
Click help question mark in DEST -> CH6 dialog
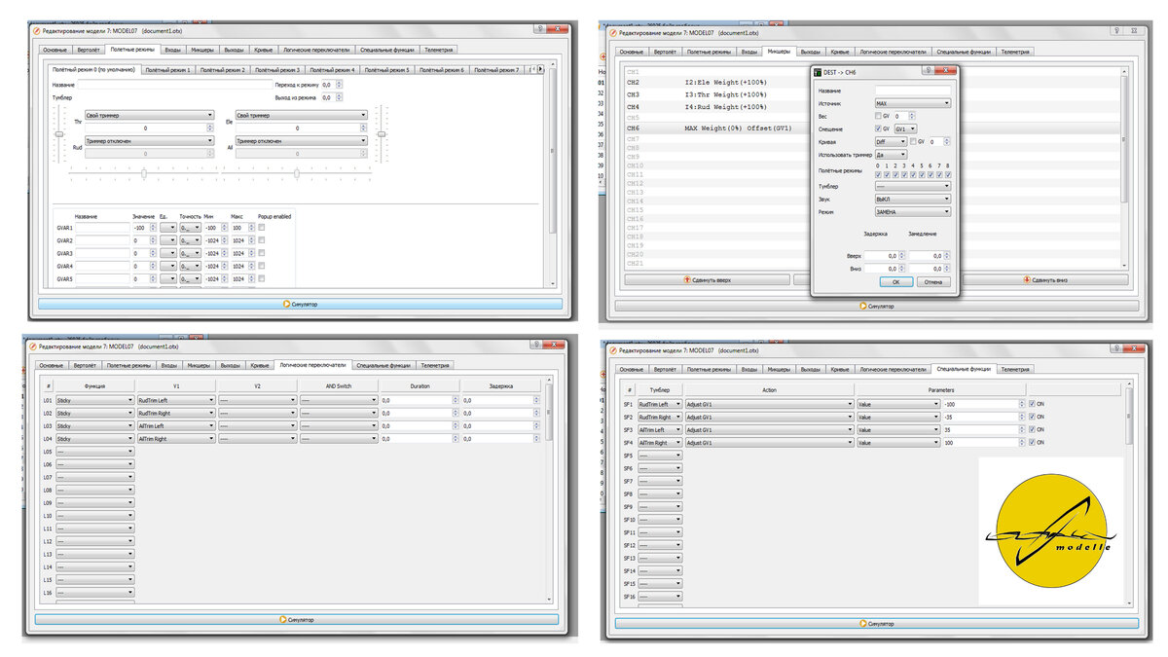tap(928, 71)
